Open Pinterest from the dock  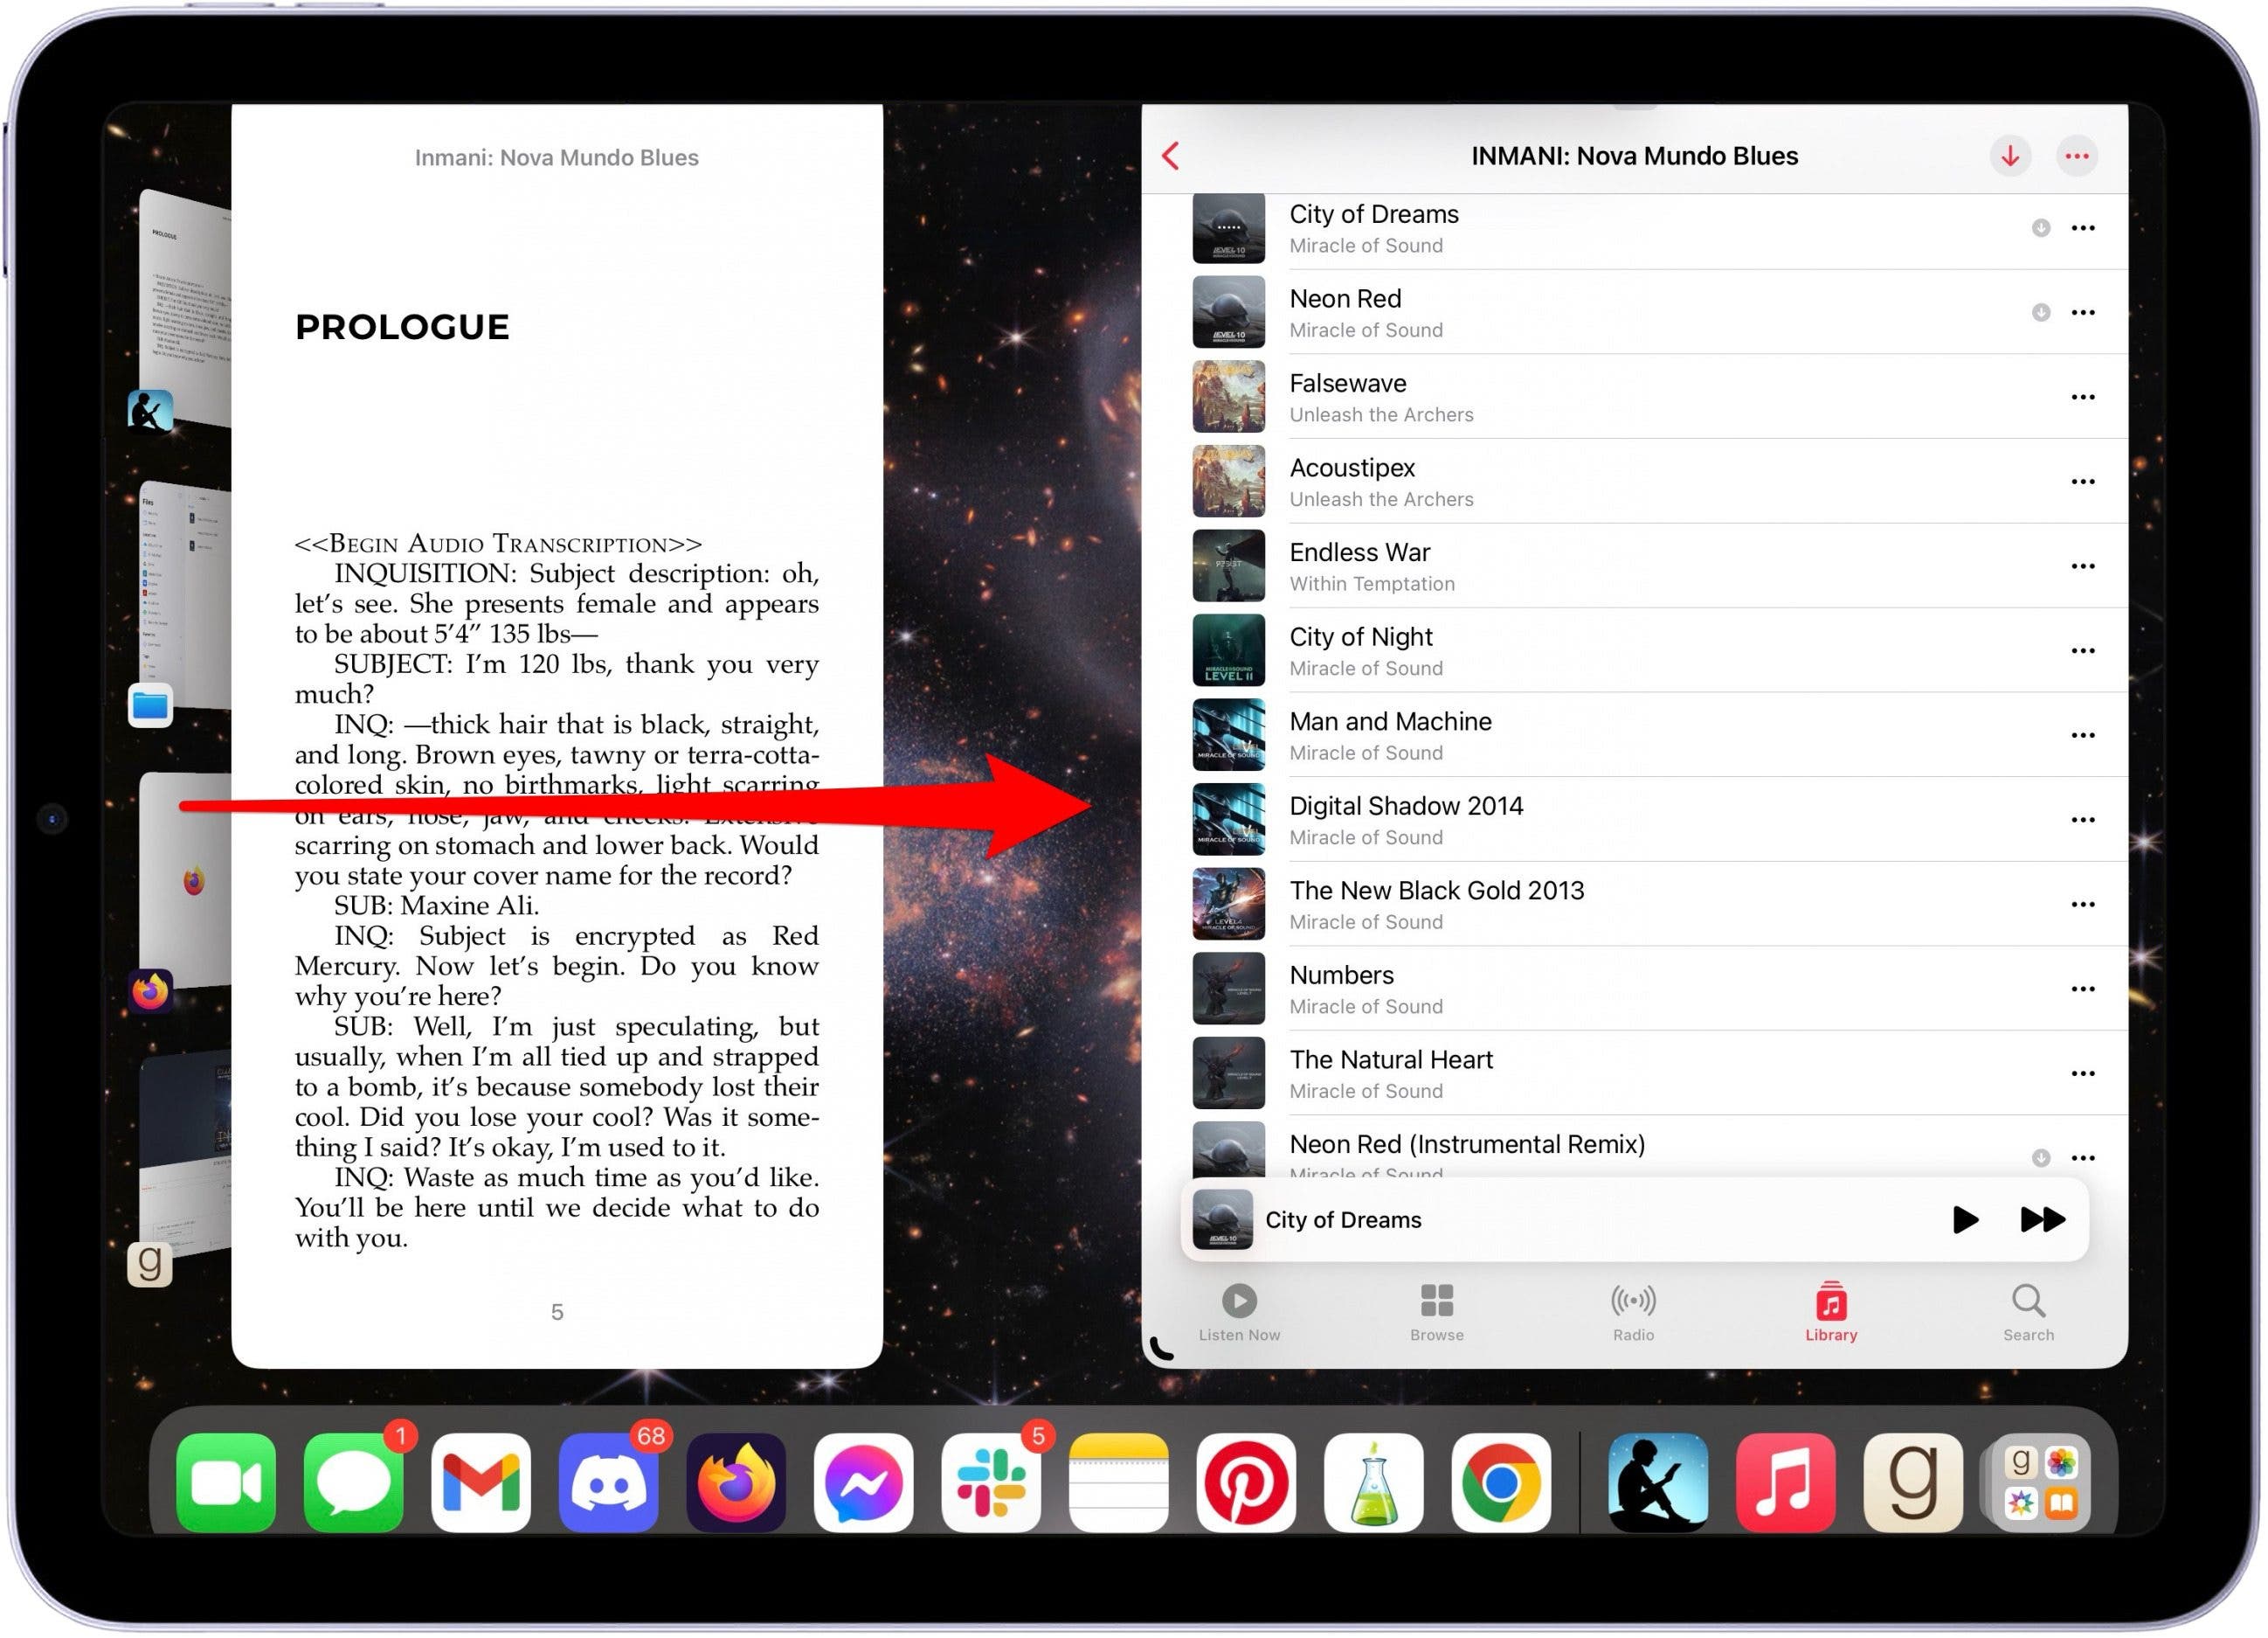1245,1482
